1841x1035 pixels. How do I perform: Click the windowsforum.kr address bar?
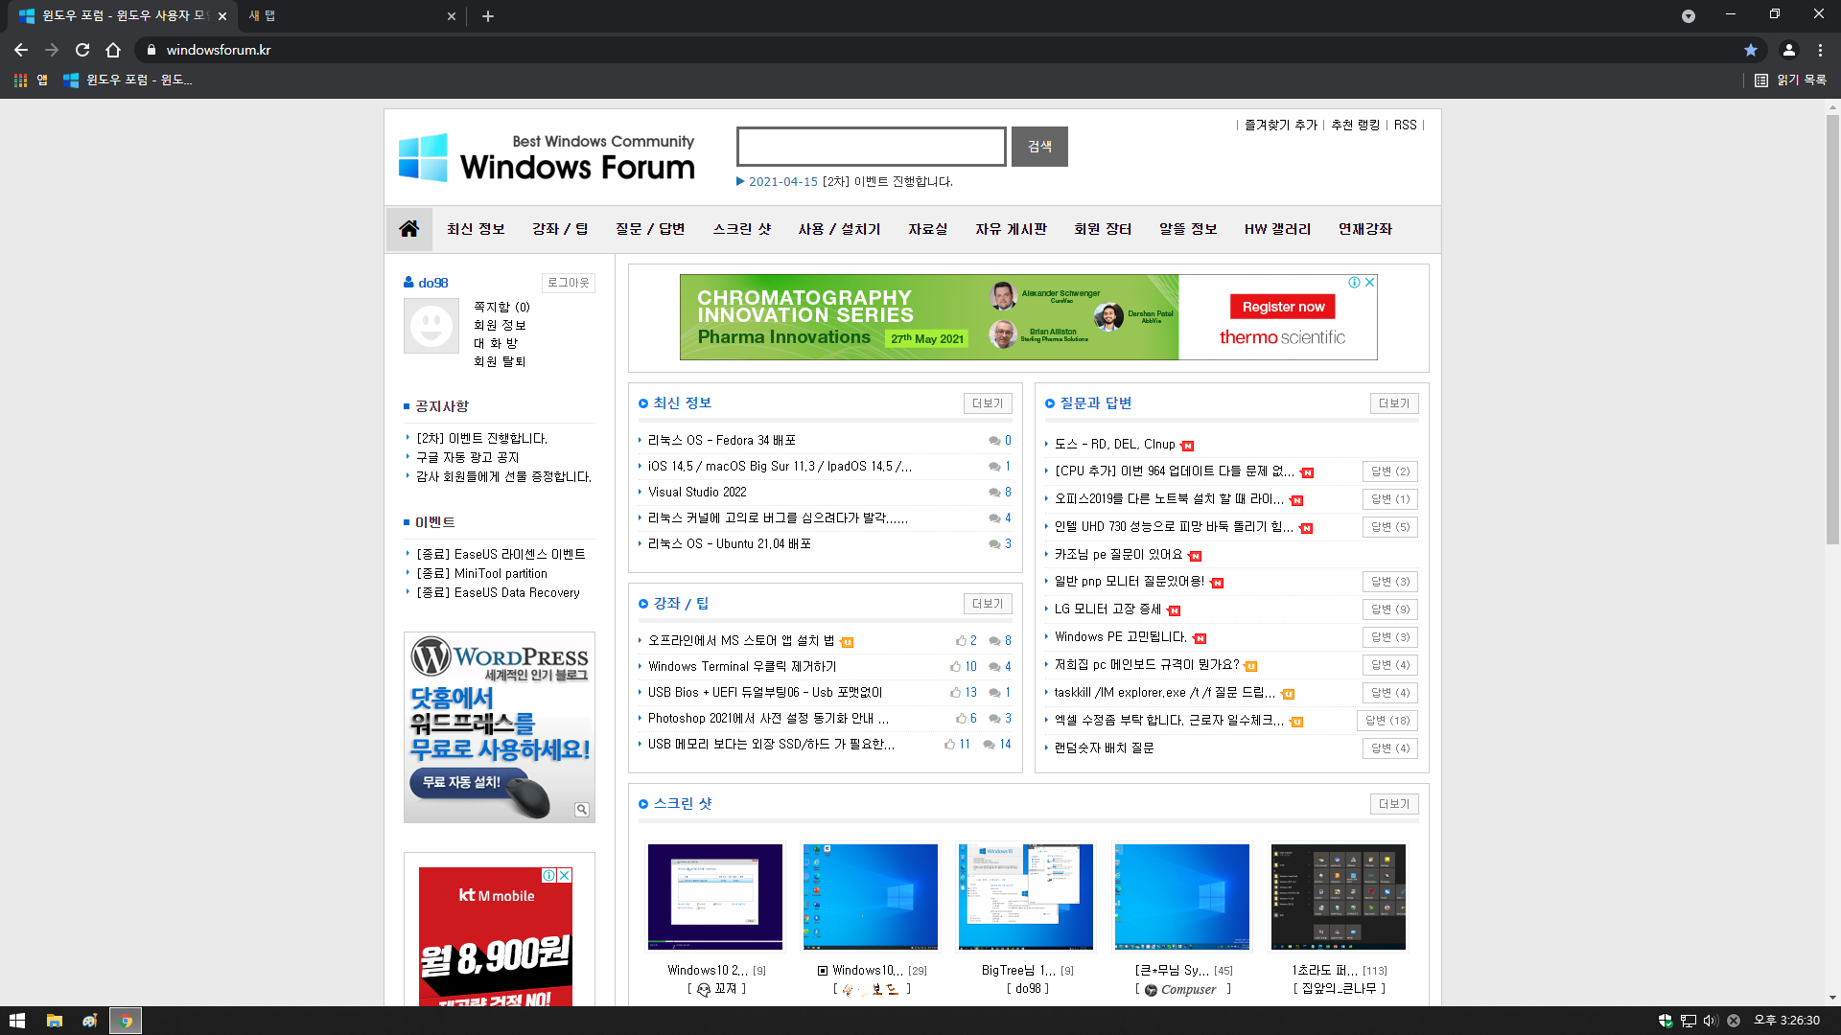coord(940,50)
